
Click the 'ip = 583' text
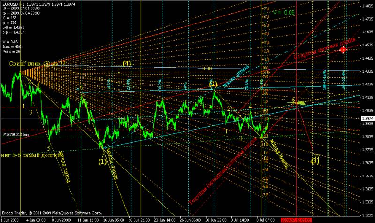tap(9, 23)
